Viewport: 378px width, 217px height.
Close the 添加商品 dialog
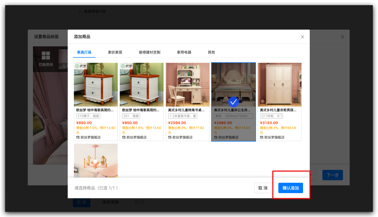(302, 37)
